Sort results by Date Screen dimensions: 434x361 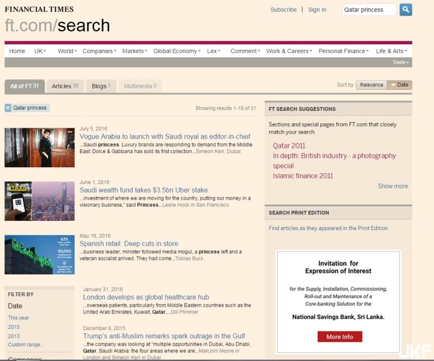(399, 85)
